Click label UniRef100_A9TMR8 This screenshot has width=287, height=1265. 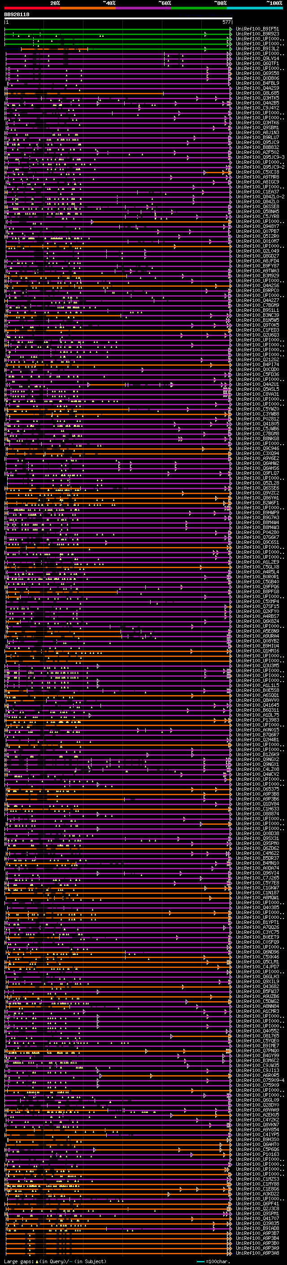pos(257,177)
